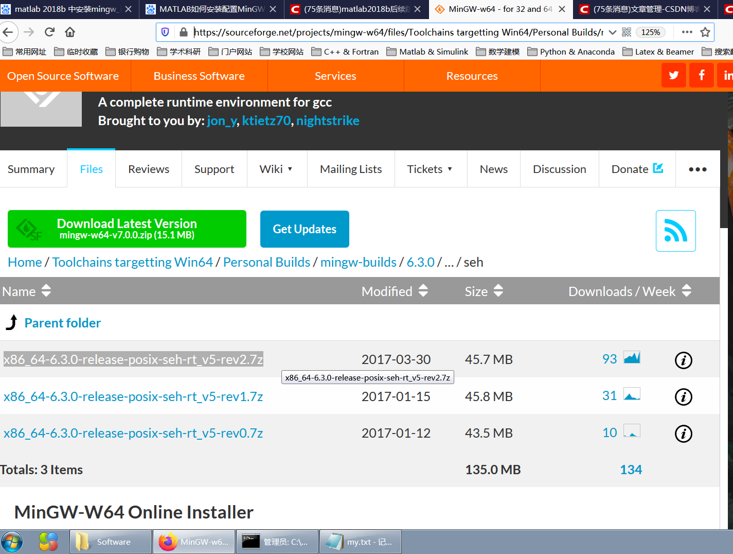Open Home breadcrumb link

click(25, 262)
